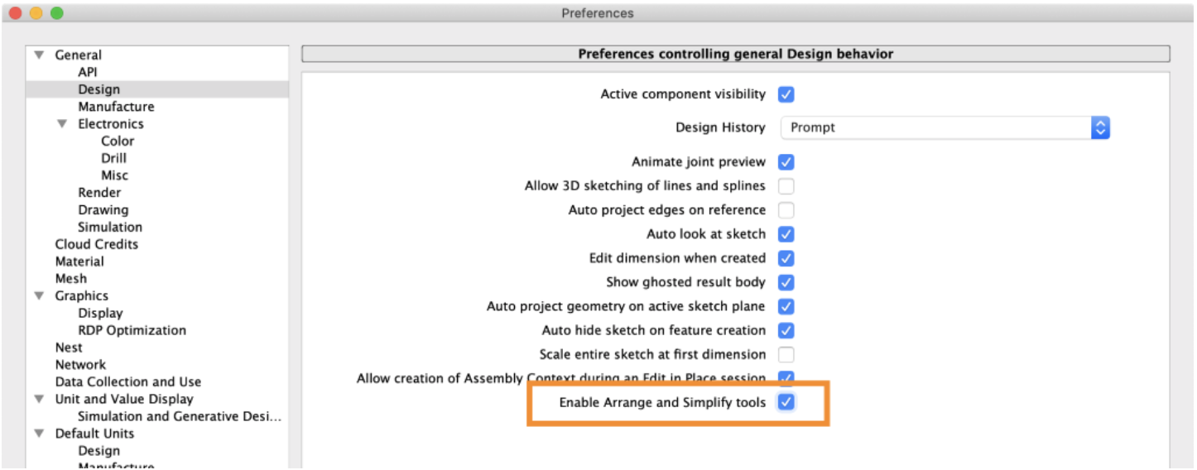Select Material in the sidebar
The width and height of the screenshot is (1197, 470).
[x=79, y=261]
